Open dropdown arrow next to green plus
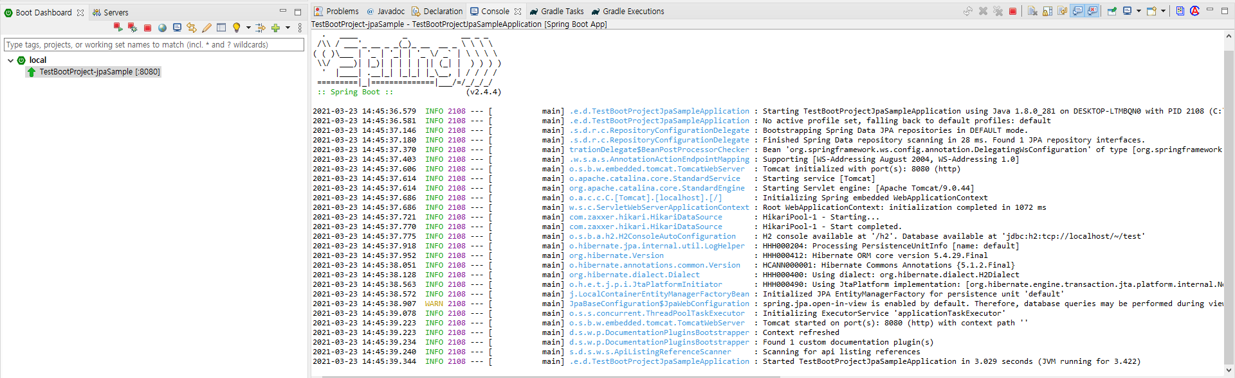 (x=288, y=28)
